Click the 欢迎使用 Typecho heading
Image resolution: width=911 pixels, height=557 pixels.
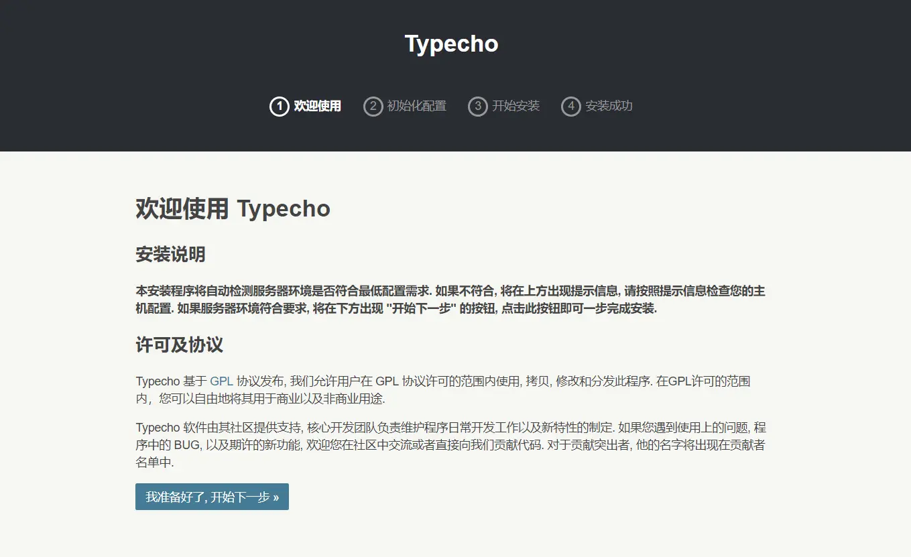(x=233, y=208)
